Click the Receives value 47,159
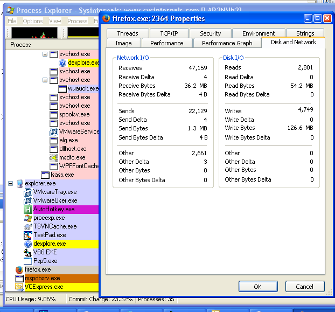Image resolution: width=335 pixels, height=312 pixels. (198, 68)
